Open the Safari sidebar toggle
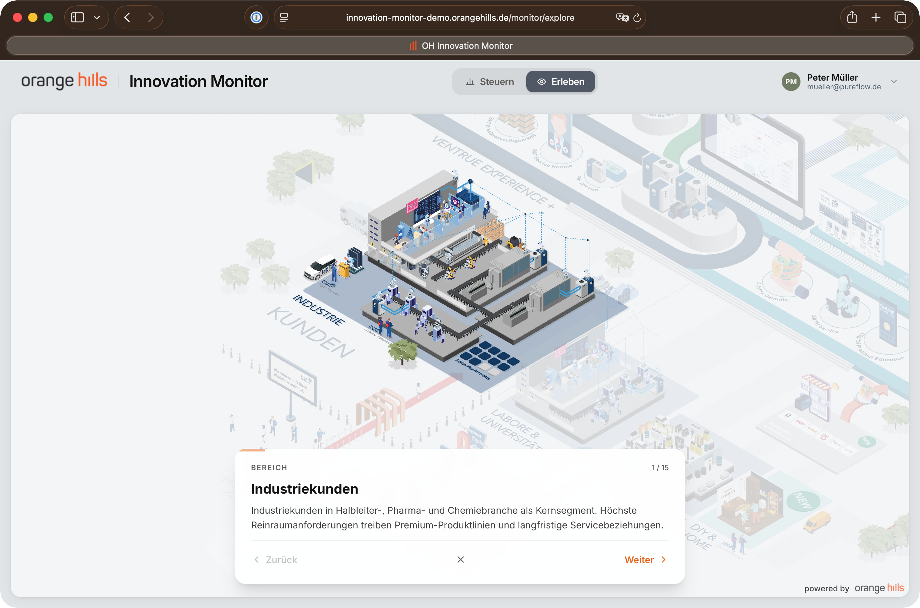 [78, 17]
